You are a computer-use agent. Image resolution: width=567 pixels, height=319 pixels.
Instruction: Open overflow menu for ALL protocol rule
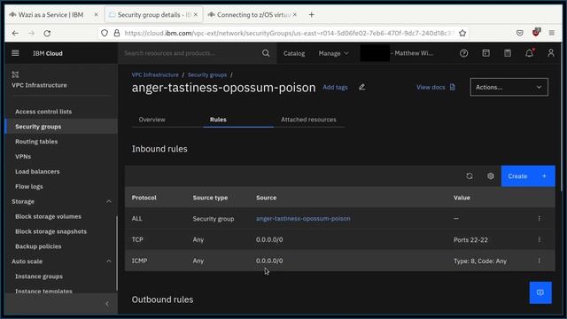[540, 219]
